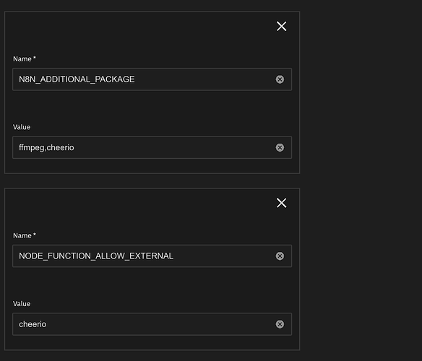
Task: Click the NODE_FUNCTION_ALLOW_EXTERNAL text itself
Action: point(96,256)
